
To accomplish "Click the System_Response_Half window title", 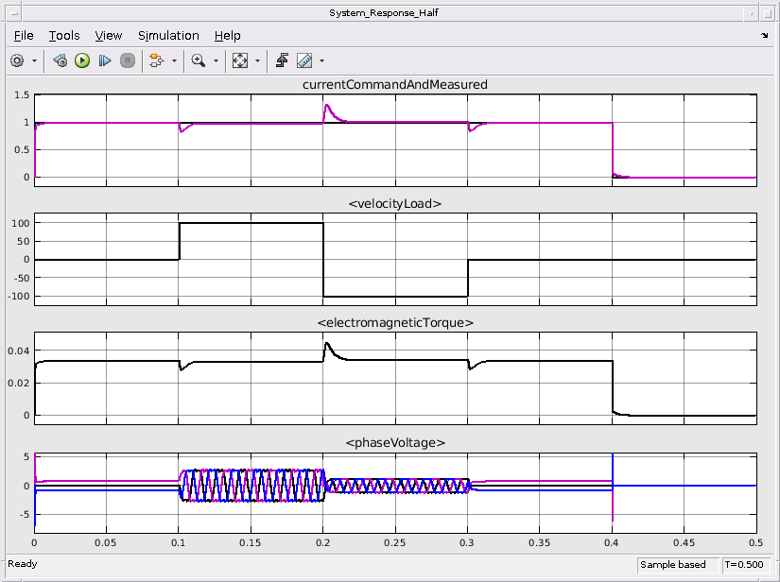I will tap(384, 13).
